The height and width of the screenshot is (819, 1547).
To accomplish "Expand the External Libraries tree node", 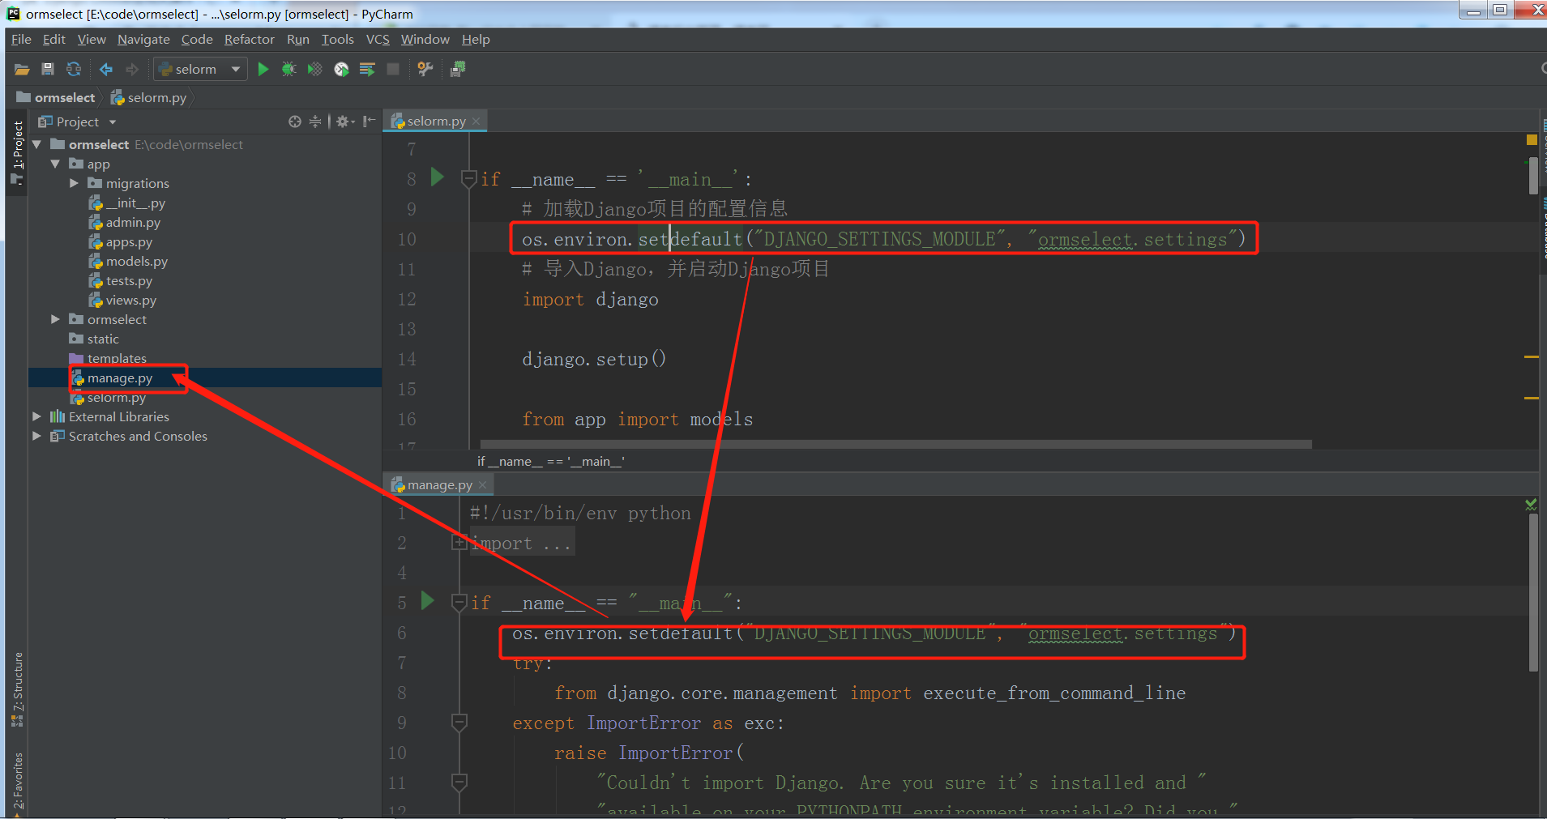I will (x=36, y=417).
